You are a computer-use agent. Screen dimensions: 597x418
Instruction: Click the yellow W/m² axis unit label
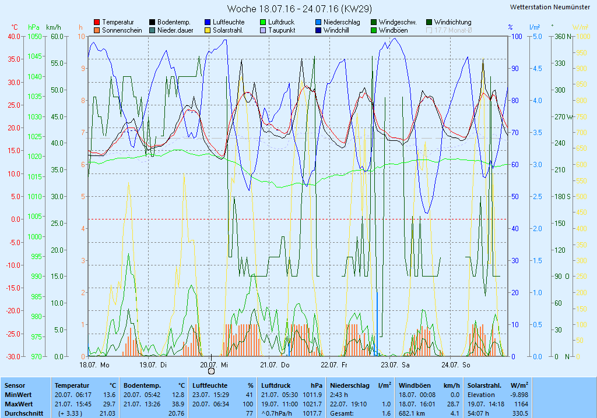tap(581, 27)
